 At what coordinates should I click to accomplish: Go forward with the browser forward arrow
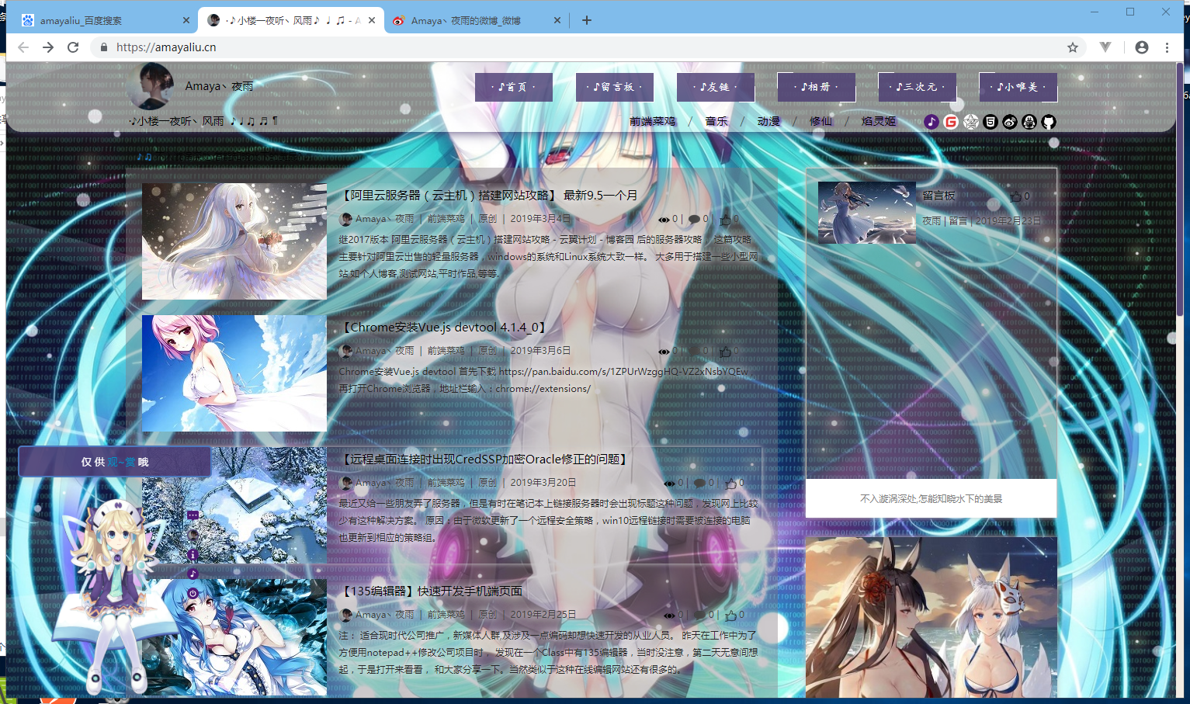(x=48, y=47)
